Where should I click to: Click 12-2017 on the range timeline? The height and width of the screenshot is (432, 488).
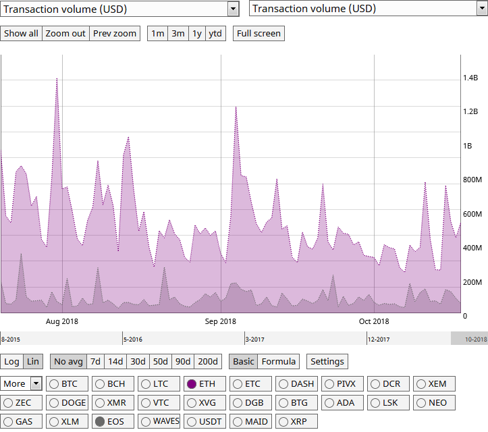pos(379,340)
